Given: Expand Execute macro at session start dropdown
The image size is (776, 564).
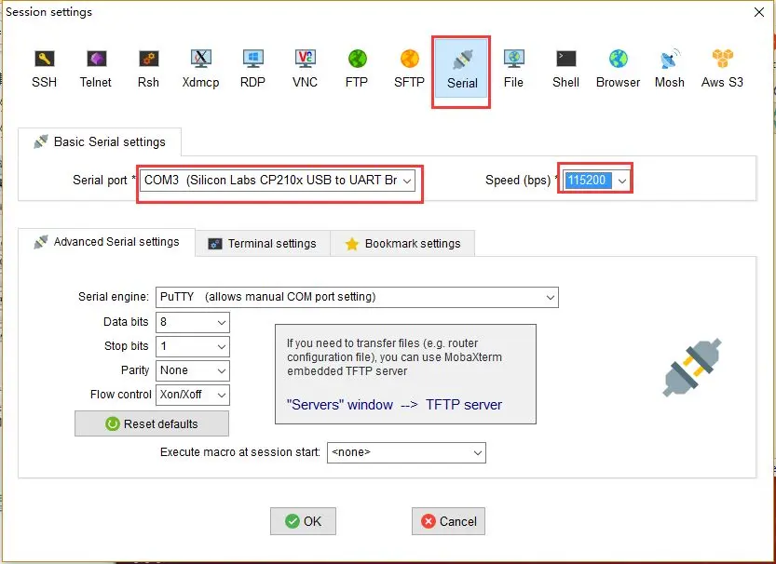Looking at the screenshot, I should 406,452.
